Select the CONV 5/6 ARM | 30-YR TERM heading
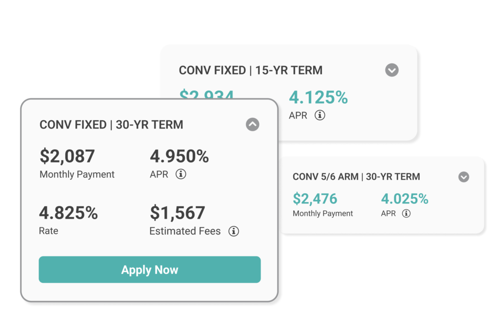This screenshot has width=498, height=331. point(356,177)
